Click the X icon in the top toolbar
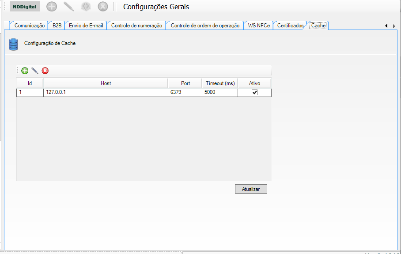Viewport: 401px width, 254px height. coord(102,6)
